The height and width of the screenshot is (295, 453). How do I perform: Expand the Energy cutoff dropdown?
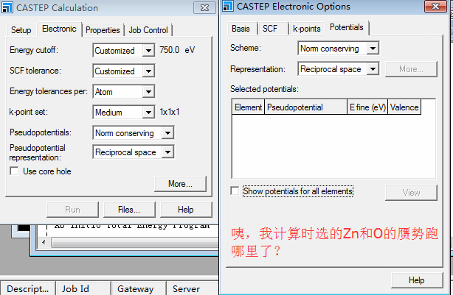(148, 51)
